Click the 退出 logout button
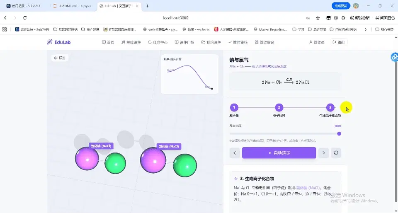 [339, 42]
